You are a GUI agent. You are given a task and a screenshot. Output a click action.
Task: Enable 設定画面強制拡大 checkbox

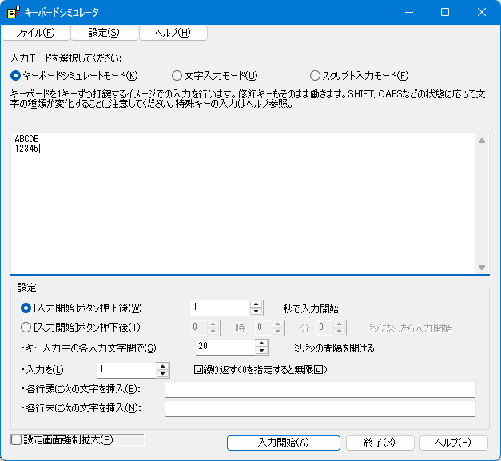coord(16,439)
